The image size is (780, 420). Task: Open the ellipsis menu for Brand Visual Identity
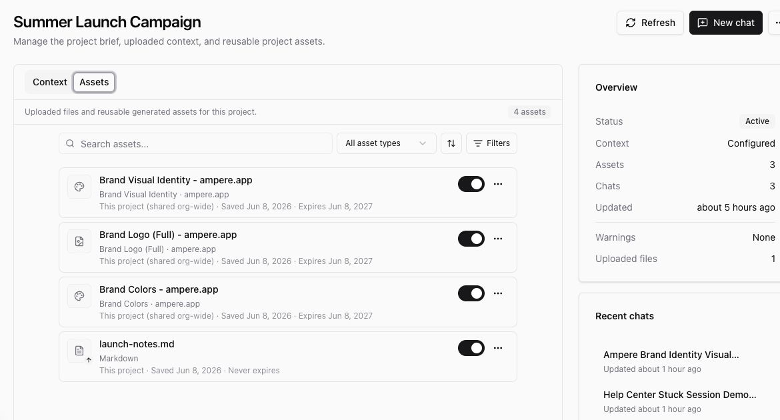tap(498, 184)
